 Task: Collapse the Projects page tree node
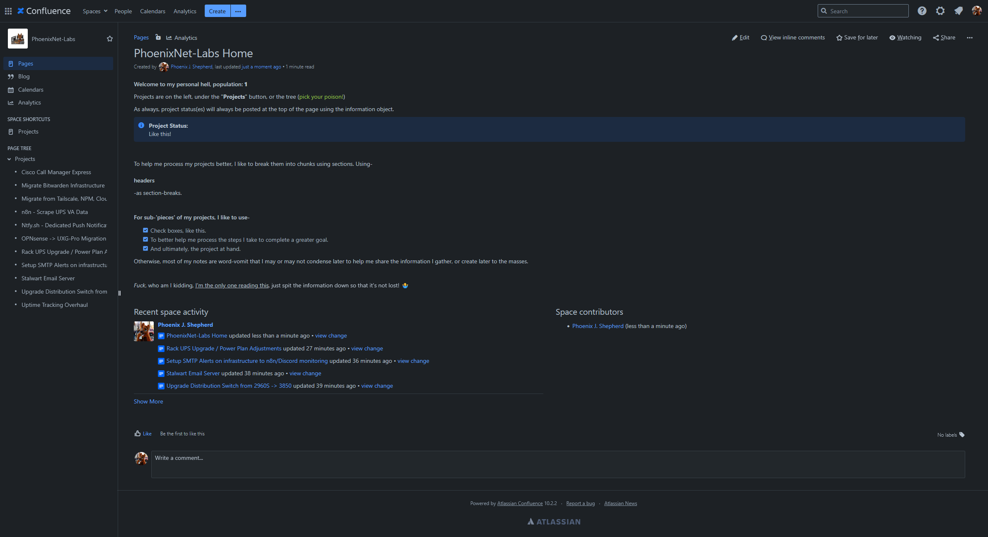9,159
